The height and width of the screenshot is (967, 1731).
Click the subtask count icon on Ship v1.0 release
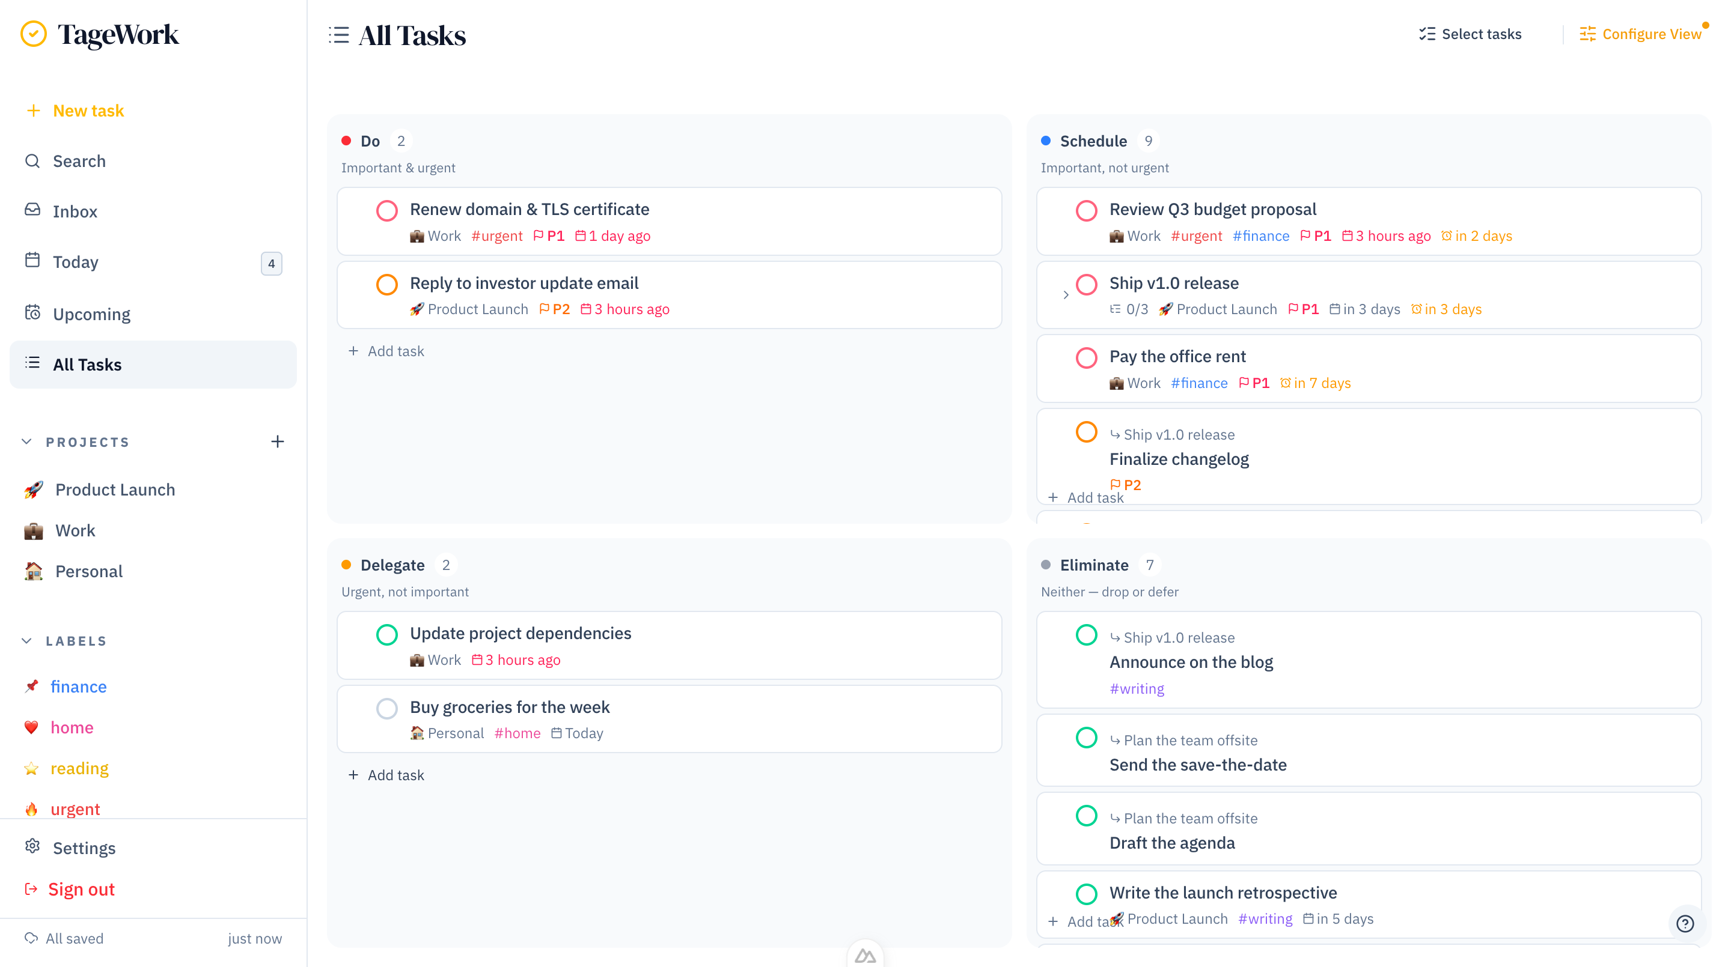coord(1116,309)
